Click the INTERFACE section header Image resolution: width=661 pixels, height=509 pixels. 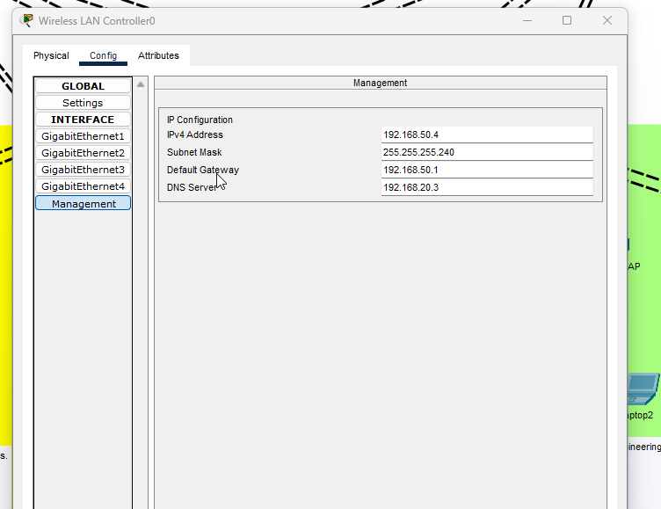click(83, 120)
